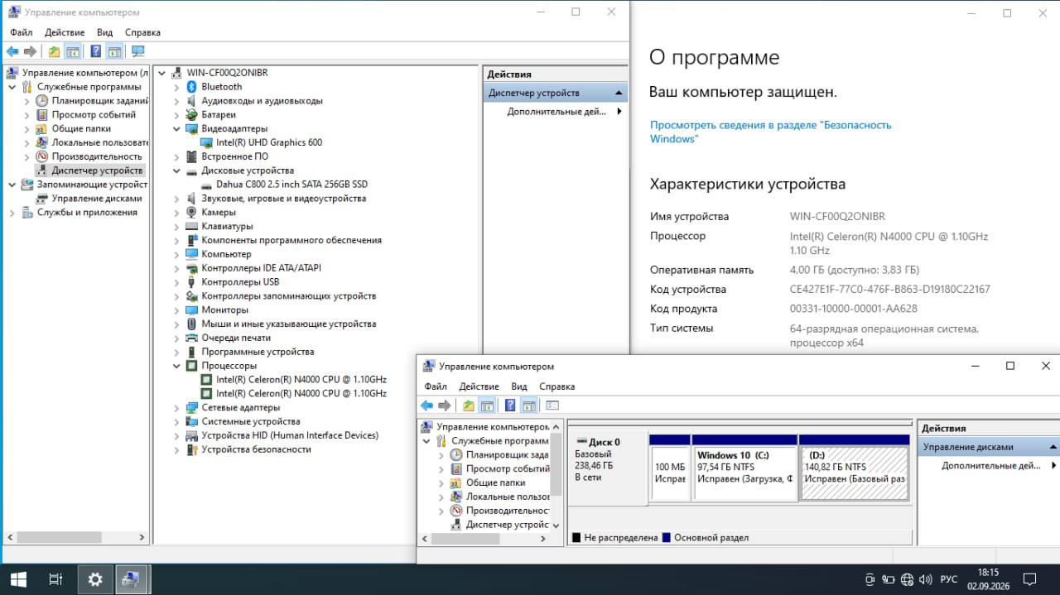
Task: Click Settings gear icon on taskbar
Action: point(95,579)
